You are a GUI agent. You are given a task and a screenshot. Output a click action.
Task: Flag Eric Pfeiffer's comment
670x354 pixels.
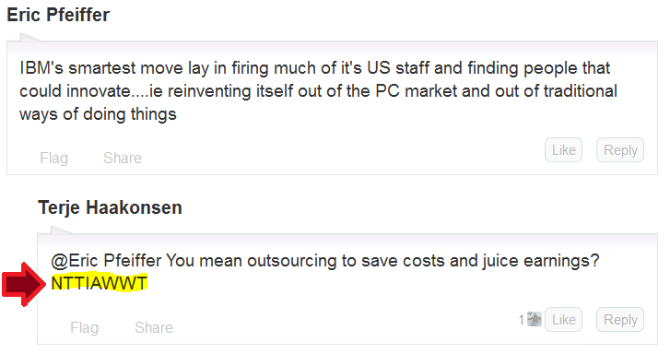[x=53, y=158]
